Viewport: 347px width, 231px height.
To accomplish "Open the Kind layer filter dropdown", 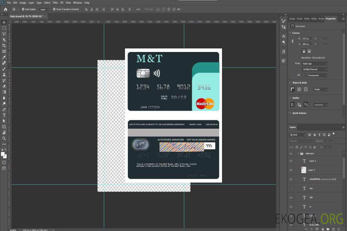I will coord(298,135).
